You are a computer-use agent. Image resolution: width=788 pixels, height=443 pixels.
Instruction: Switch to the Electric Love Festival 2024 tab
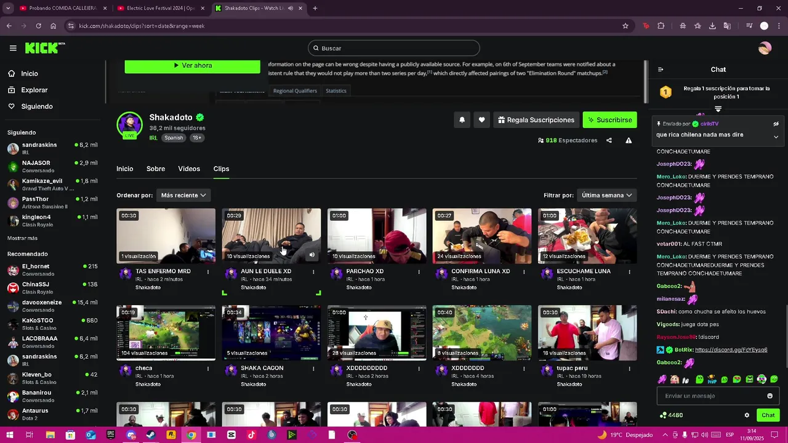pyautogui.click(x=161, y=8)
